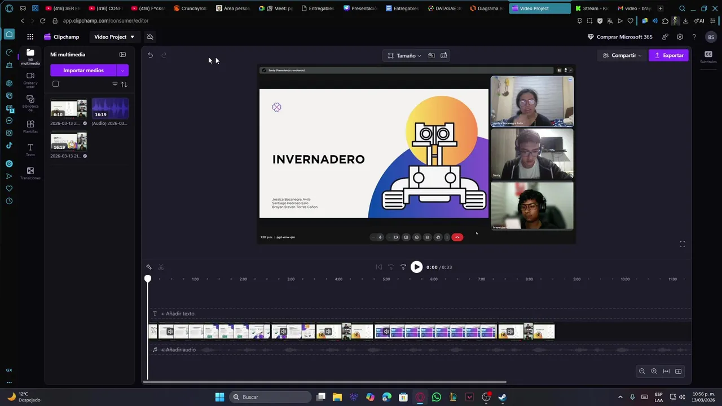Select the 6:10 video thumbnail
This screenshot has height=406, width=722.
pos(69,108)
